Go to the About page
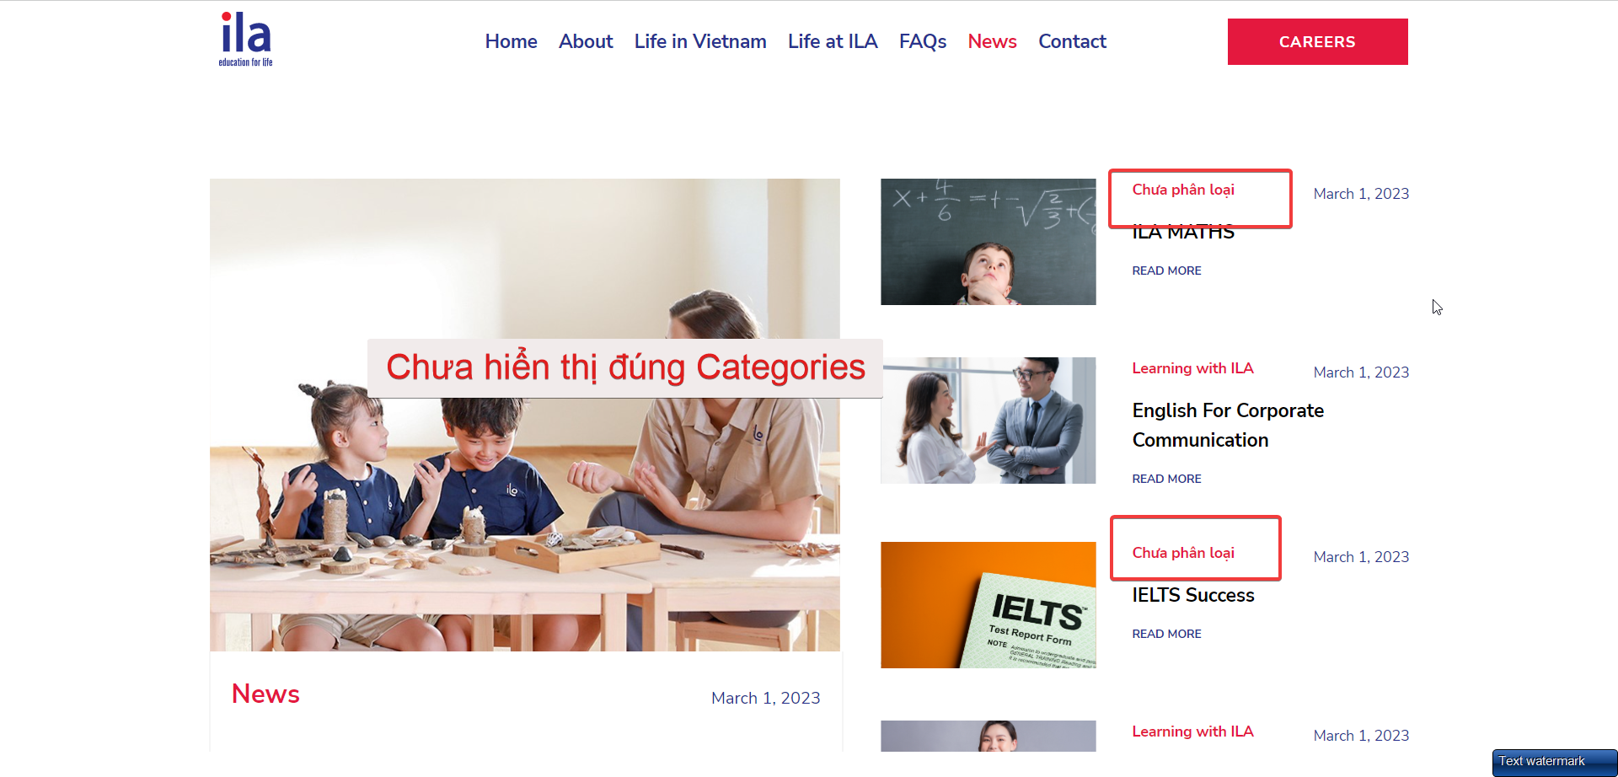The image size is (1618, 777). pyautogui.click(x=586, y=41)
